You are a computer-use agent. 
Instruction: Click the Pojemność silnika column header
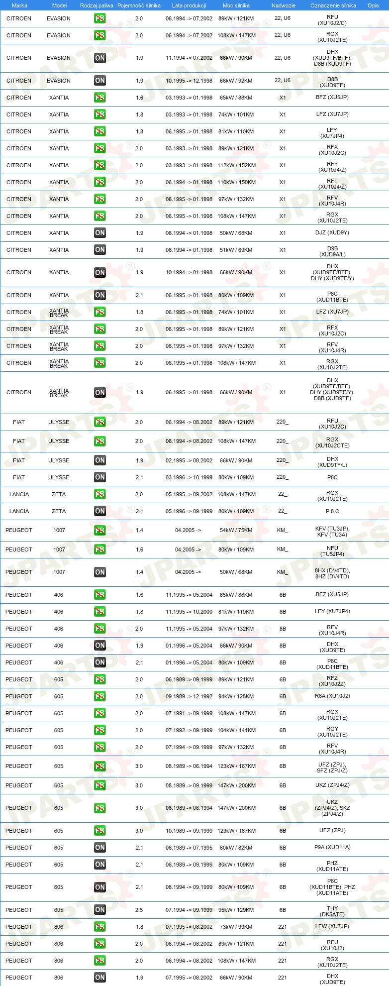[139, 5]
